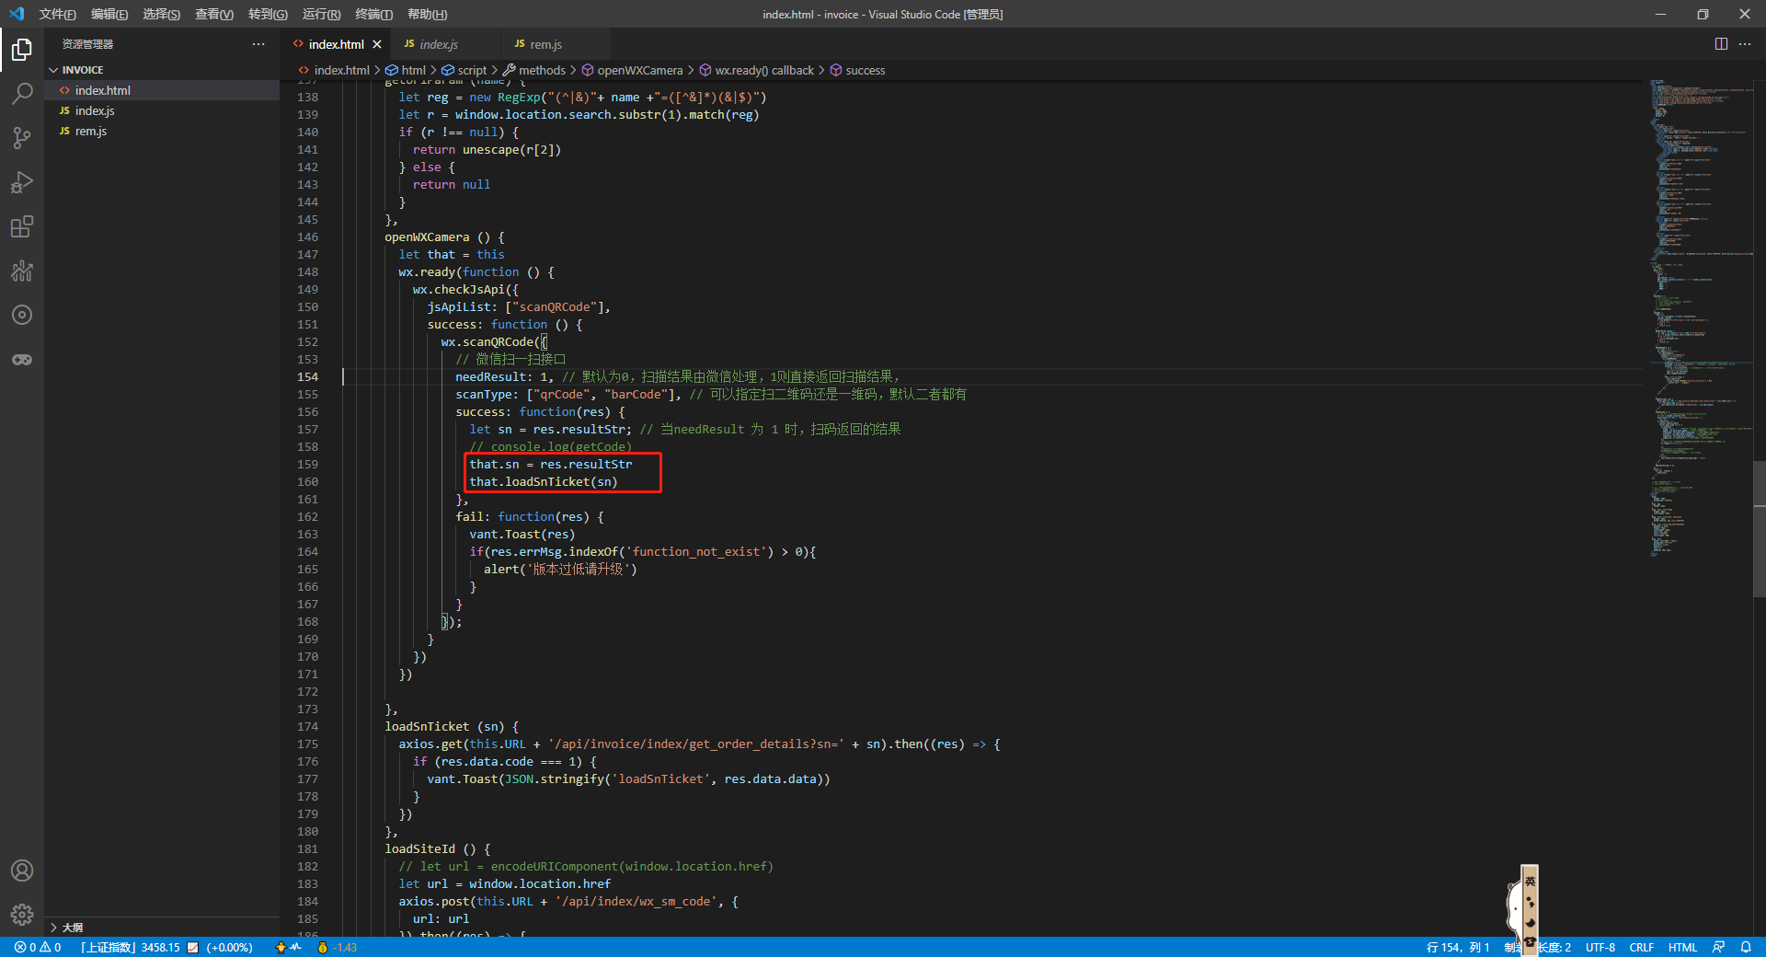
Task: Click line number 174 in the gutter
Action: (307, 726)
